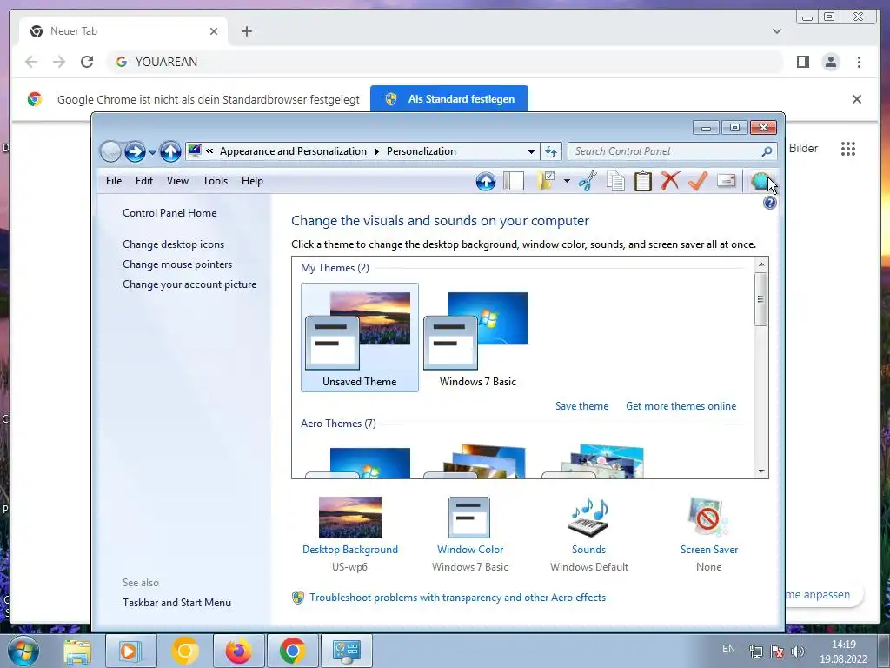Toggle the navigation pane layout icon
Screen dimensions: 890x668
[513, 181]
